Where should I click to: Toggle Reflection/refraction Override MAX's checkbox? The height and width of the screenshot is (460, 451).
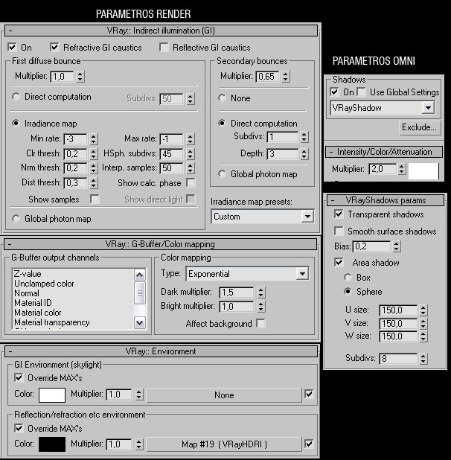[x=19, y=428]
